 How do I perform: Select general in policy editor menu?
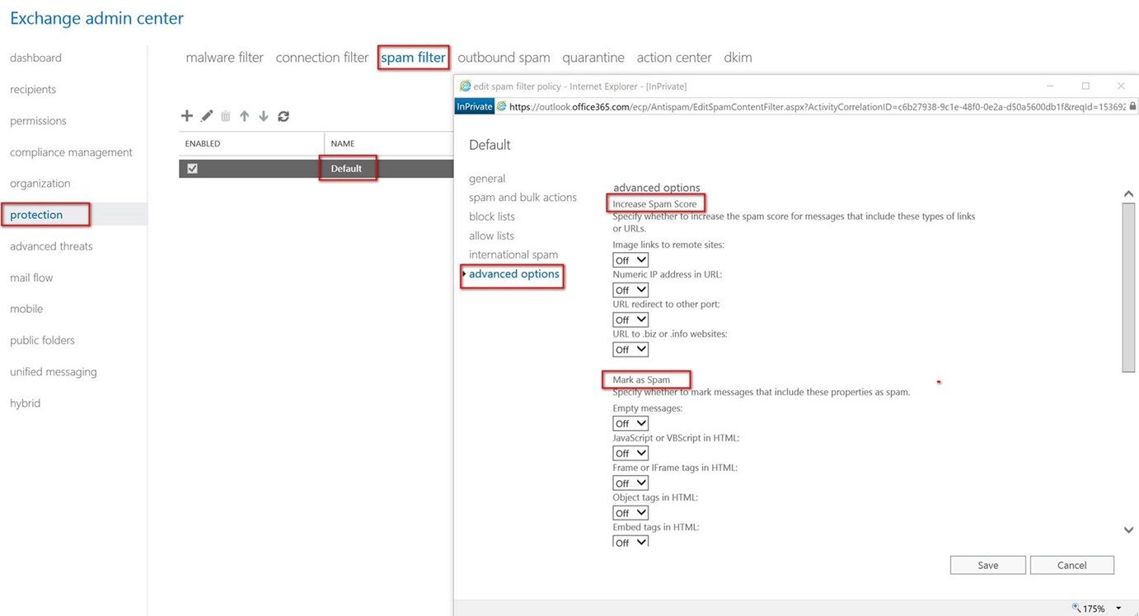coord(487,179)
